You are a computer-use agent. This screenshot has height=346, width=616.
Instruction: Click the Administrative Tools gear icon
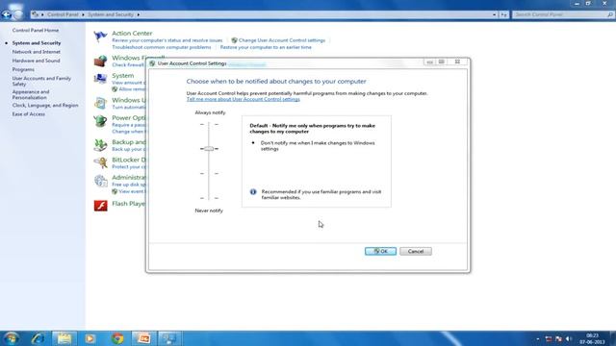100,181
